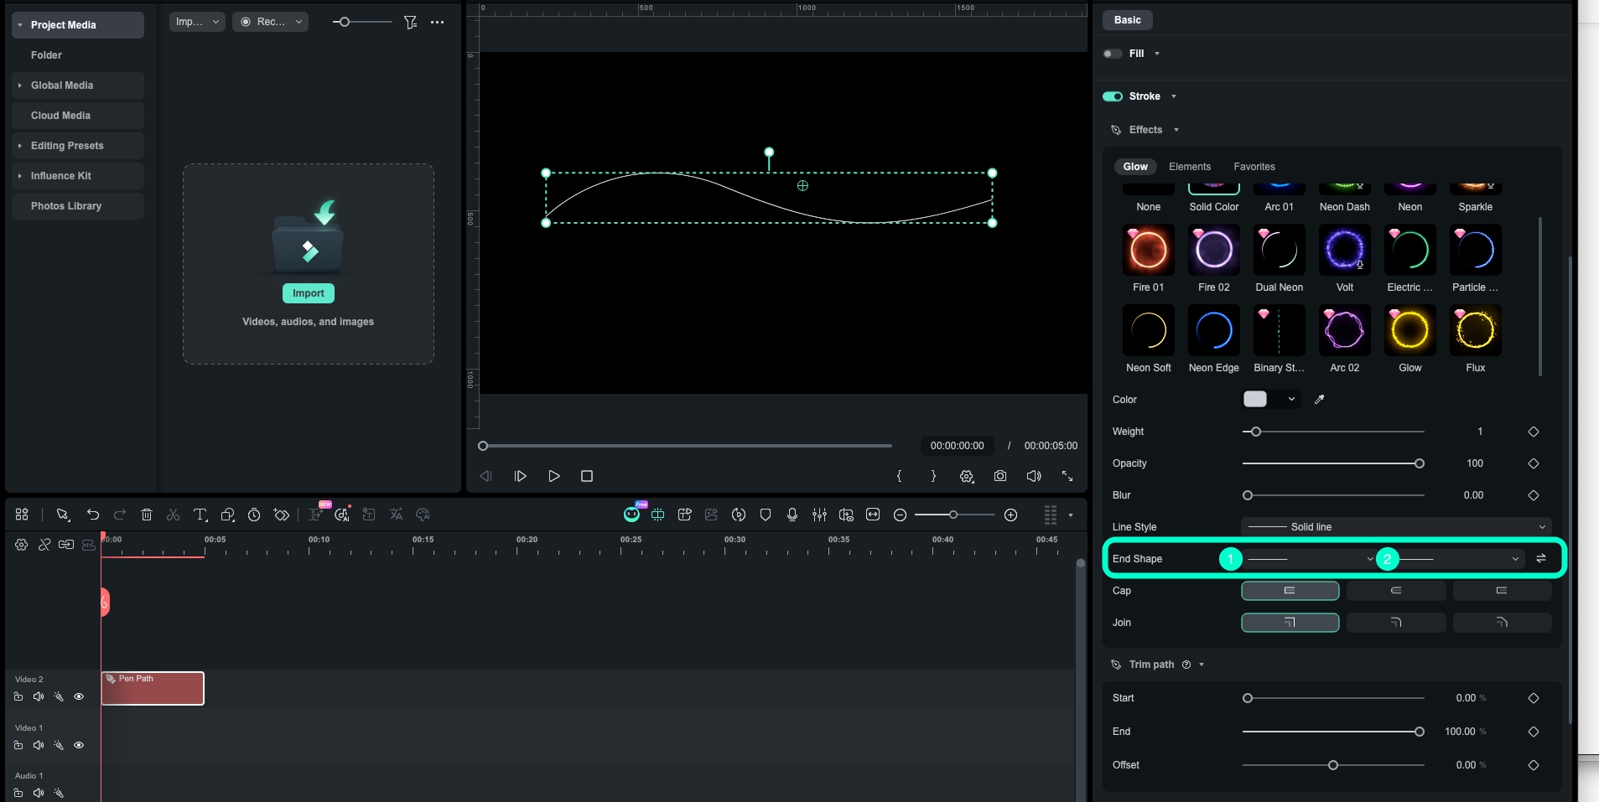Click the Import button

pyautogui.click(x=308, y=293)
